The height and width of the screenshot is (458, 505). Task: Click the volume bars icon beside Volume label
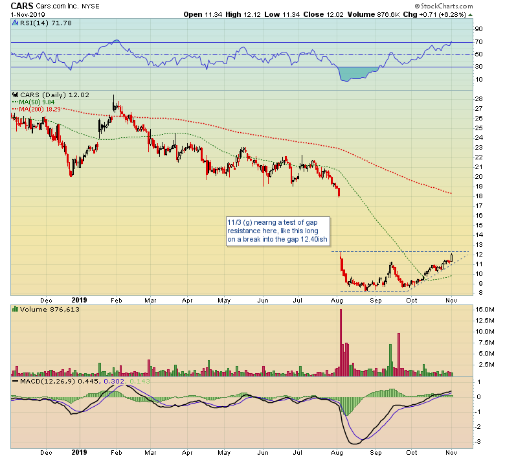click(x=15, y=309)
